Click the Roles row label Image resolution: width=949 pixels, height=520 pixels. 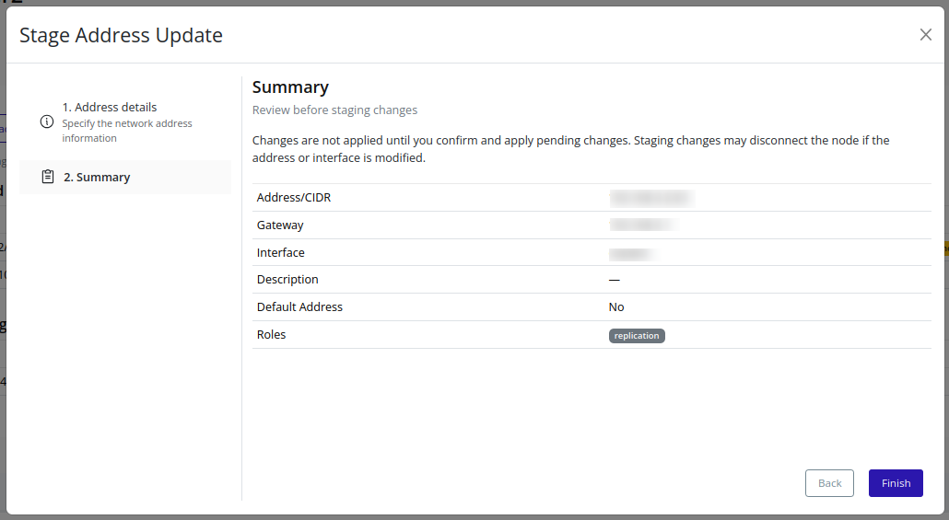click(272, 335)
